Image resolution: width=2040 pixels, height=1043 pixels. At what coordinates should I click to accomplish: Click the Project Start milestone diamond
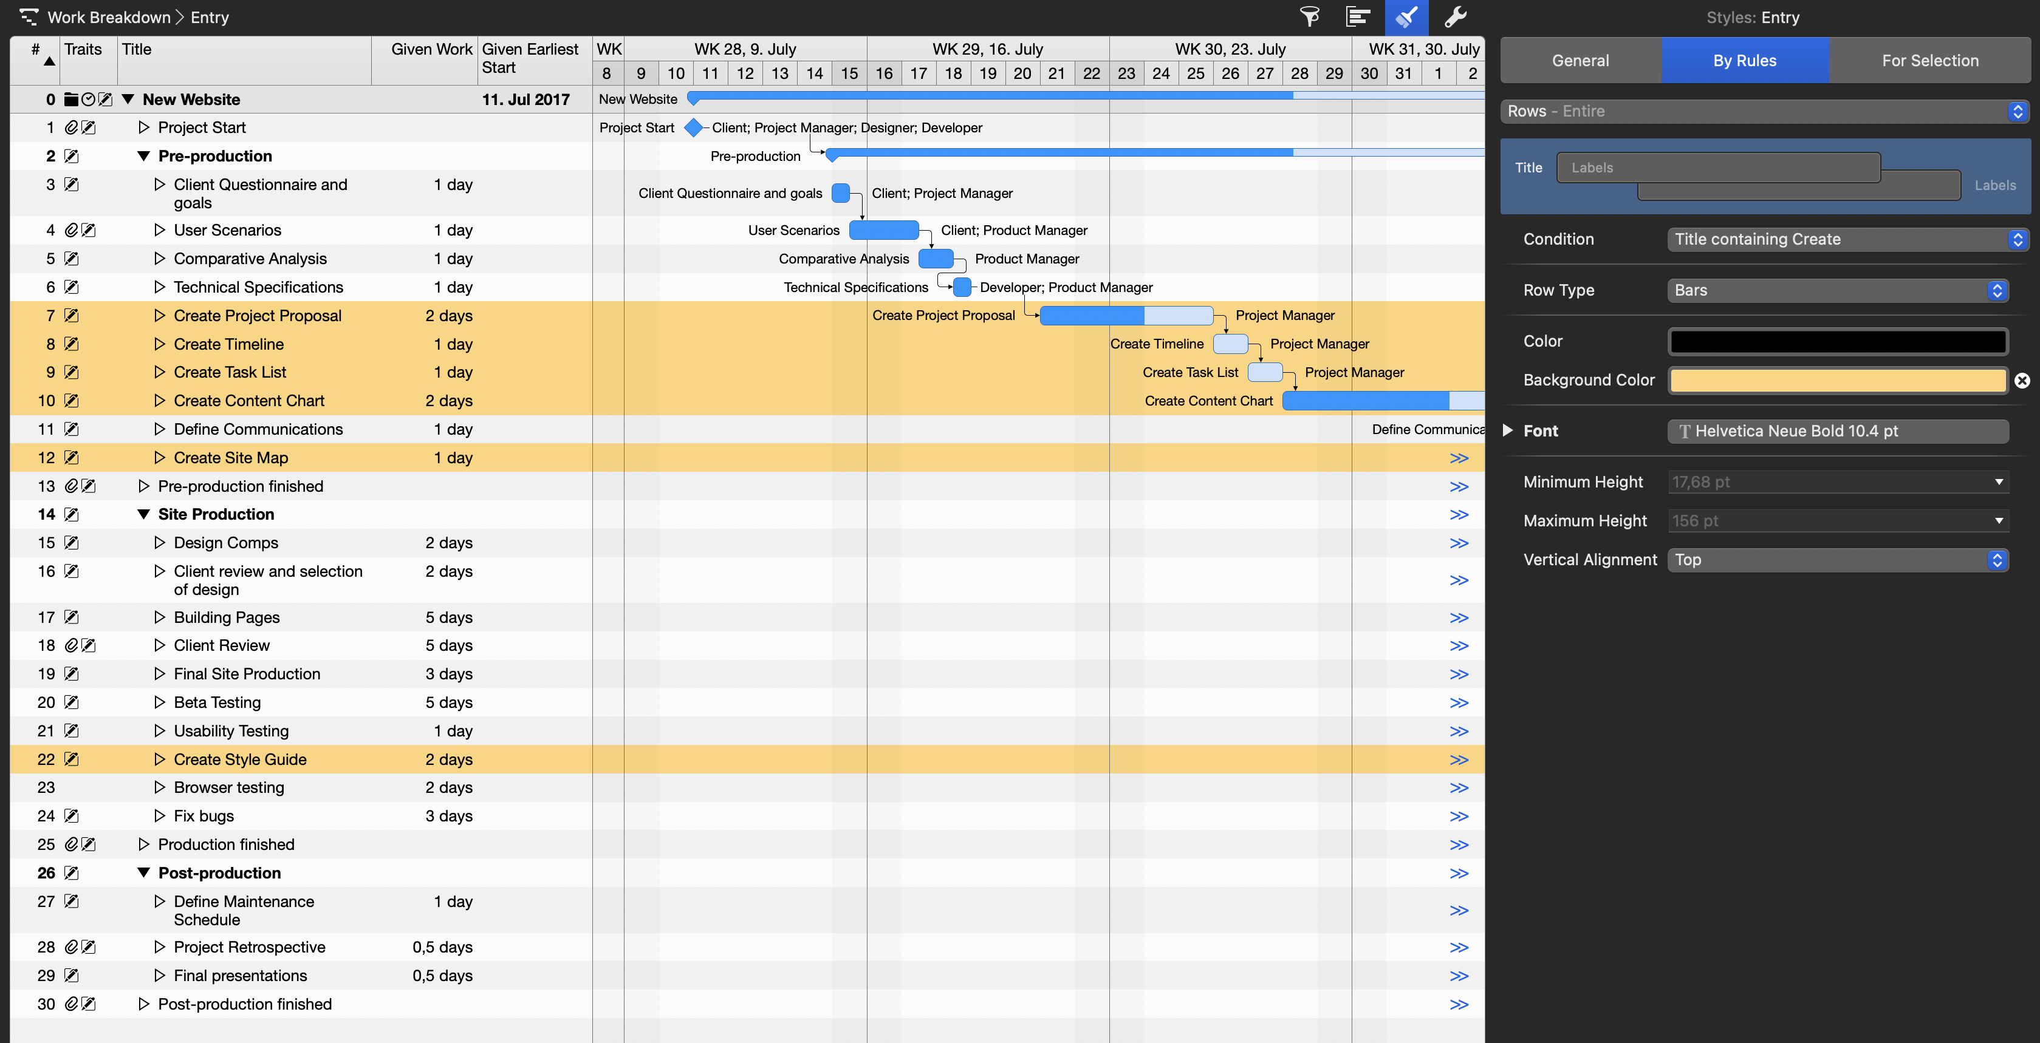[694, 127]
